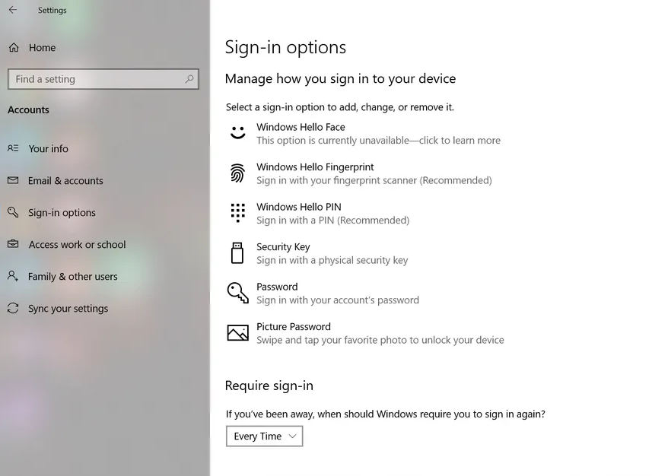Viewport: 652px width, 476px height.
Task: Click 'This option is currently unavailable' text
Action: click(378, 141)
